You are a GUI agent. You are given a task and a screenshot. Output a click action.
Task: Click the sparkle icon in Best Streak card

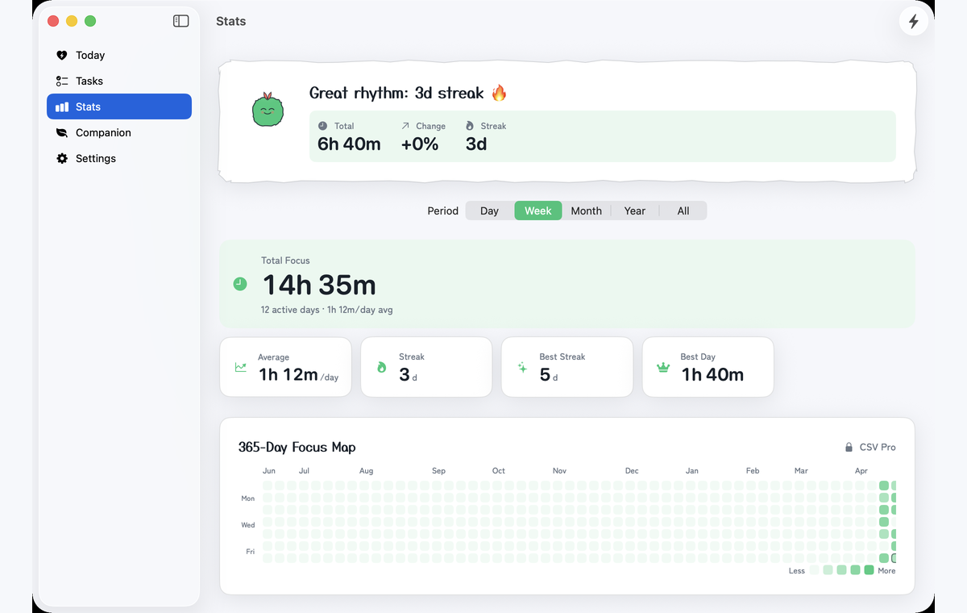(x=522, y=367)
